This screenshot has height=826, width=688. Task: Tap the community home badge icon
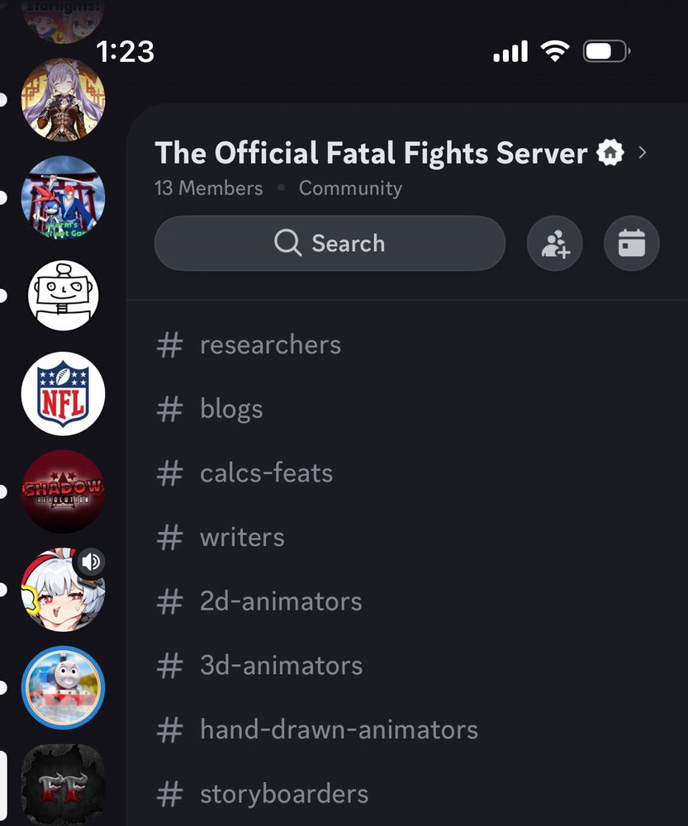tap(610, 153)
